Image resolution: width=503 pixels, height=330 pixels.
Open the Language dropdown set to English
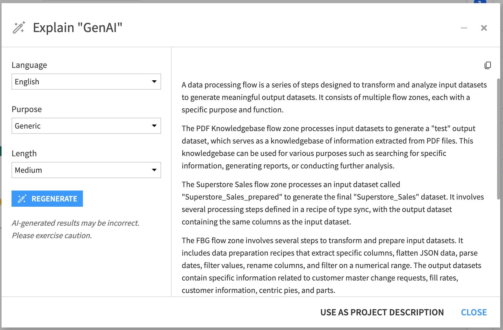click(86, 82)
